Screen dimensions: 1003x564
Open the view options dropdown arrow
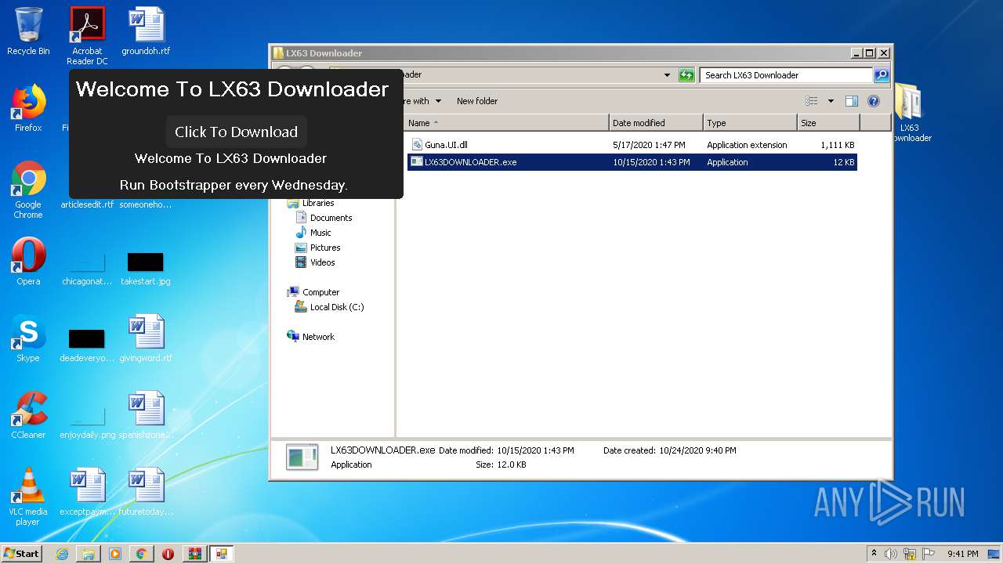coord(831,101)
